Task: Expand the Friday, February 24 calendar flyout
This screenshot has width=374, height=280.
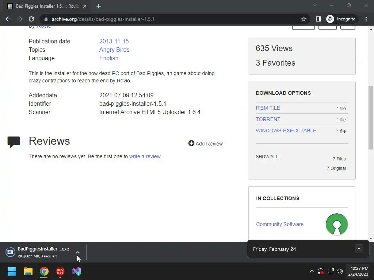Action: tap(359, 249)
